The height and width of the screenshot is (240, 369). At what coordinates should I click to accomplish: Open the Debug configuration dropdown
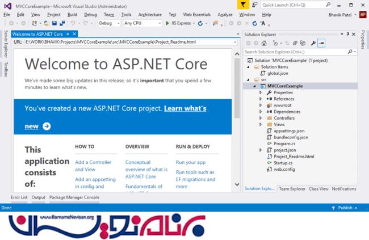[x=109, y=23]
